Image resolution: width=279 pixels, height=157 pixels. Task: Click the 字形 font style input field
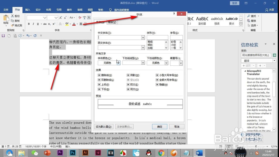157,37
